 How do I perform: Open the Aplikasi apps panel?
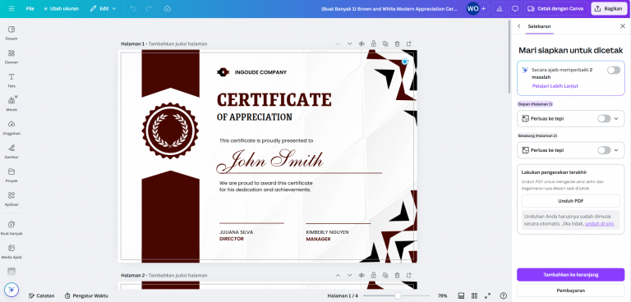click(x=12, y=199)
